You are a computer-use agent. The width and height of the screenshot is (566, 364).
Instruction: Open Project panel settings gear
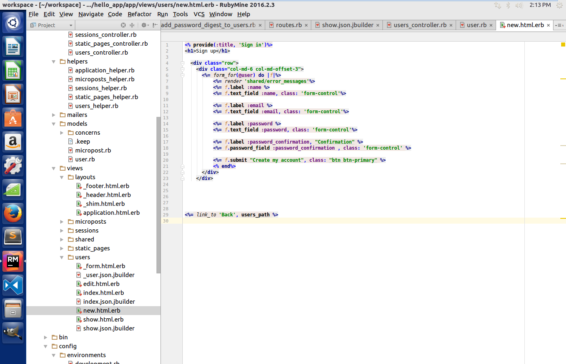point(144,25)
